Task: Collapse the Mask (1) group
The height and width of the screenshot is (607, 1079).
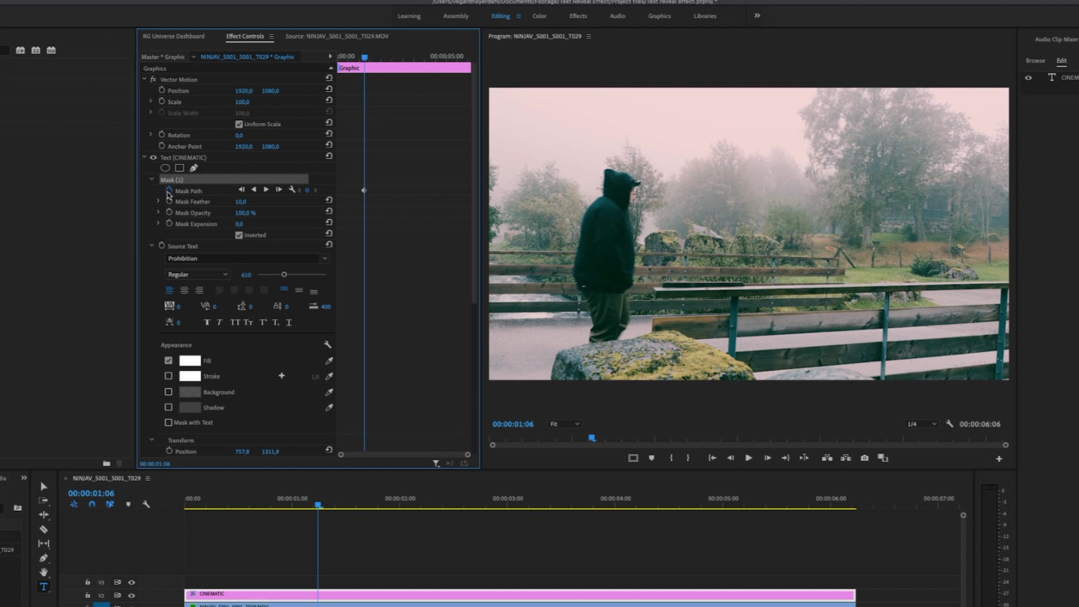Action: point(152,179)
